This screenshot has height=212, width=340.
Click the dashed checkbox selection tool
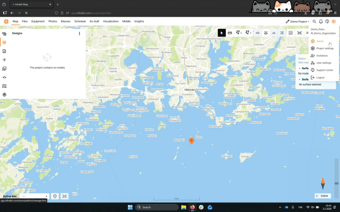[290, 33]
